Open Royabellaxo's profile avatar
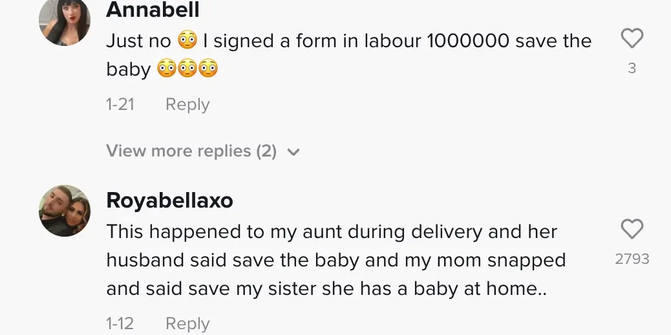Image resolution: width=671 pixels, height=335 pixels. point(64,211)
